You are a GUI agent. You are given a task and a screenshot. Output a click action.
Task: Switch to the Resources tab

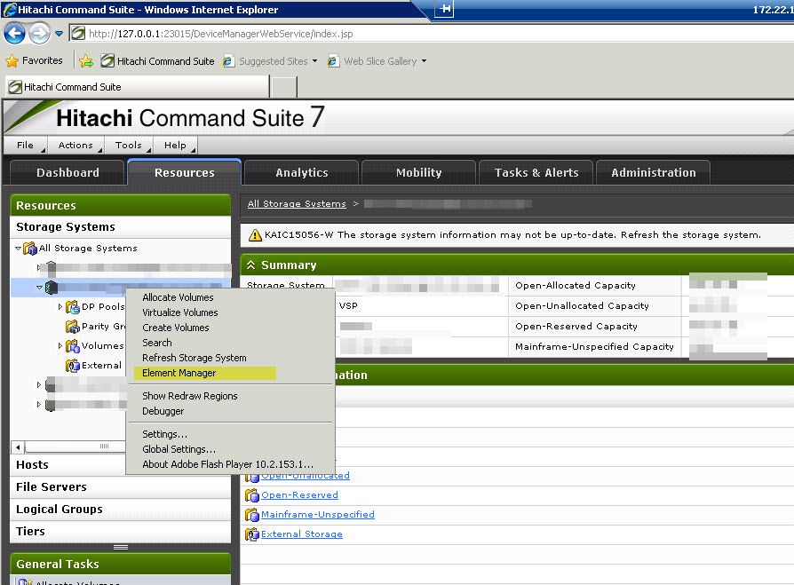[x=185, y=172]
